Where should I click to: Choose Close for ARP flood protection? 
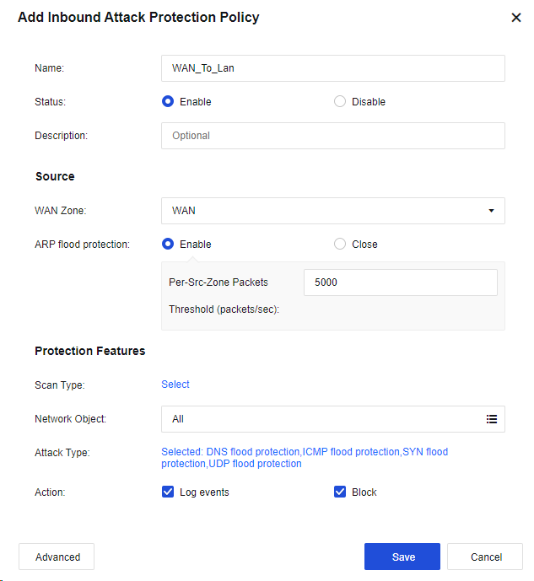pyautogui.click(x=340, y=245)
